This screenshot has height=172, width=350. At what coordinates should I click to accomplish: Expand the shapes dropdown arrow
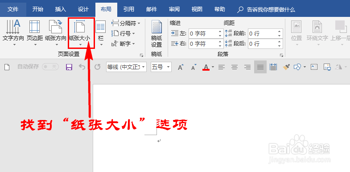[x=305, y=67]
